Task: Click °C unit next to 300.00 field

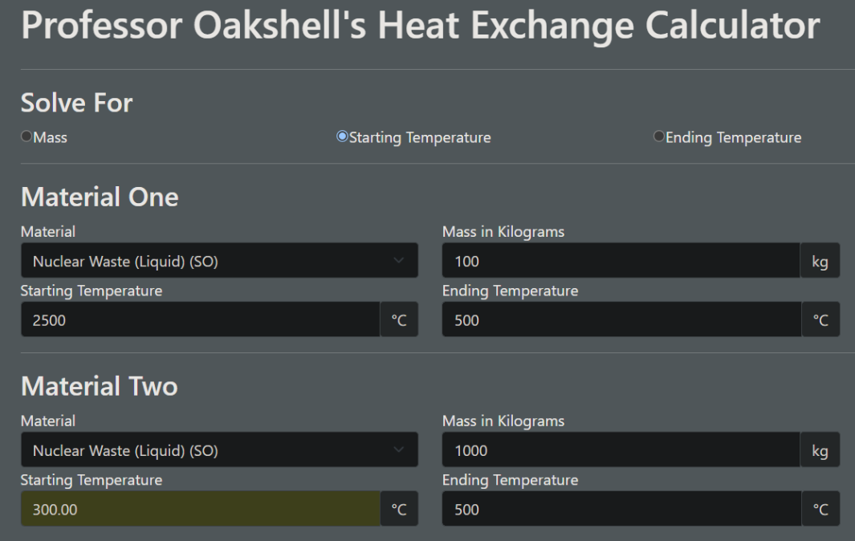Action: (x=399, y=509)
